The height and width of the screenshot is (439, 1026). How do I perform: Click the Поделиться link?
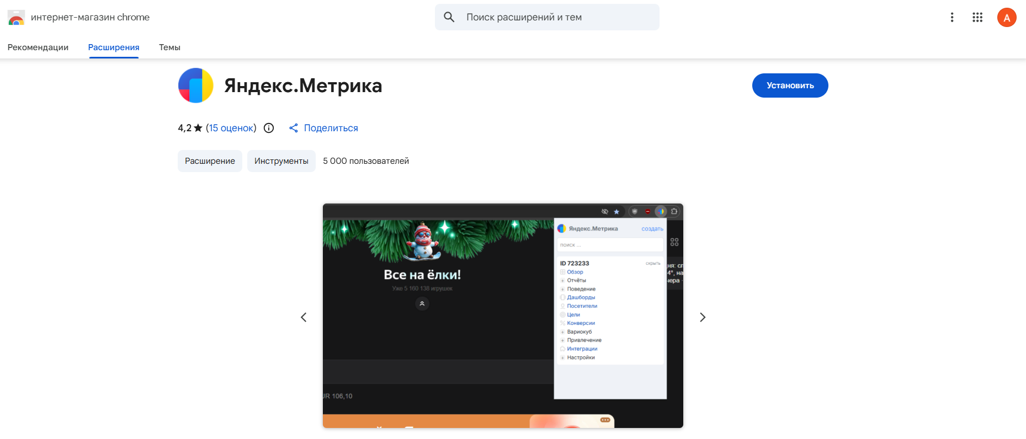(x=331, y=128)
